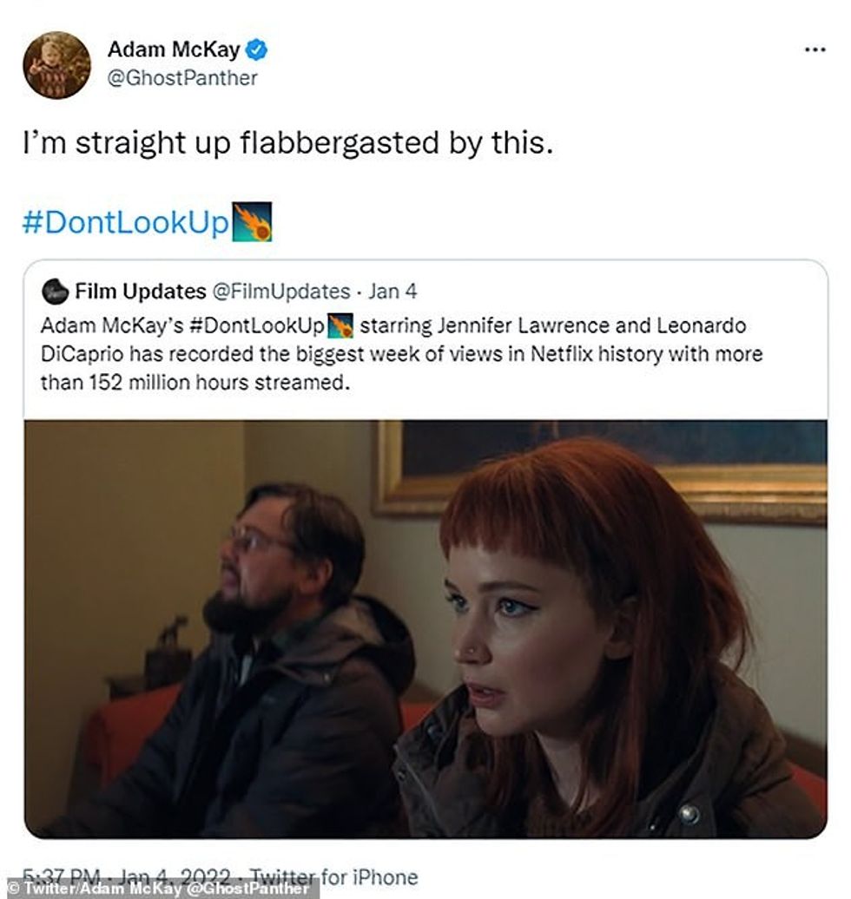Click the Jan 4 date of quoted tweet

click(393, 291)
